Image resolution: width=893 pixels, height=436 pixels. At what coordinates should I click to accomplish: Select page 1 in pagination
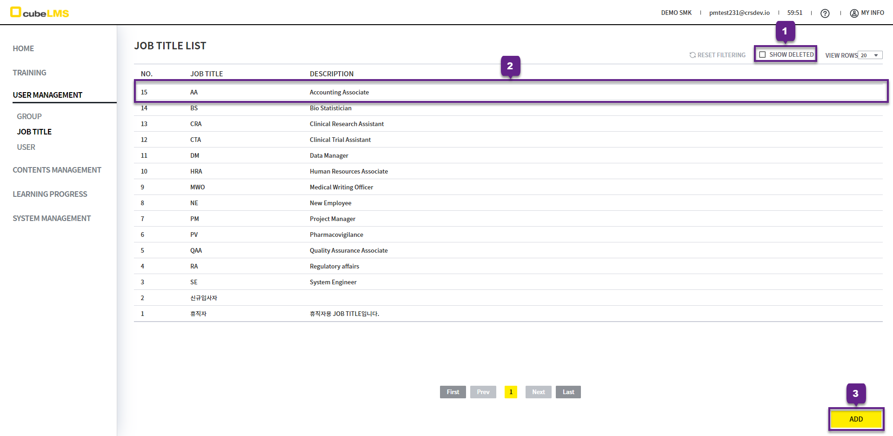[511, 392]
